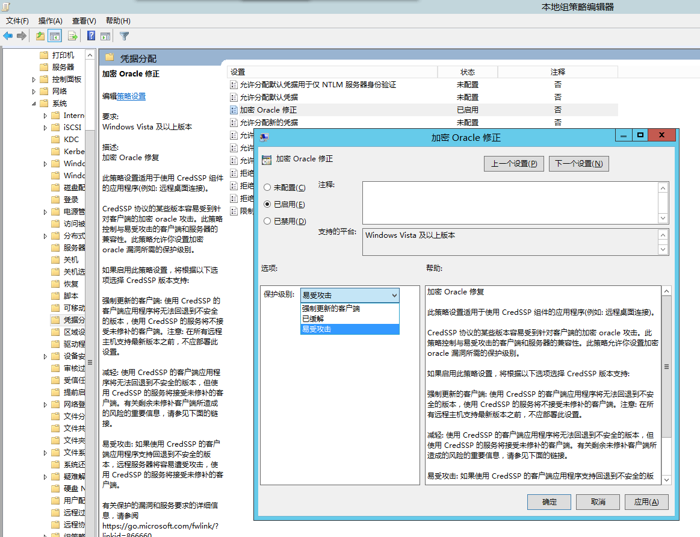Click the 控制面板 folder icon
700x537 pixels.
pyautogui.click(x=44, y=79)
